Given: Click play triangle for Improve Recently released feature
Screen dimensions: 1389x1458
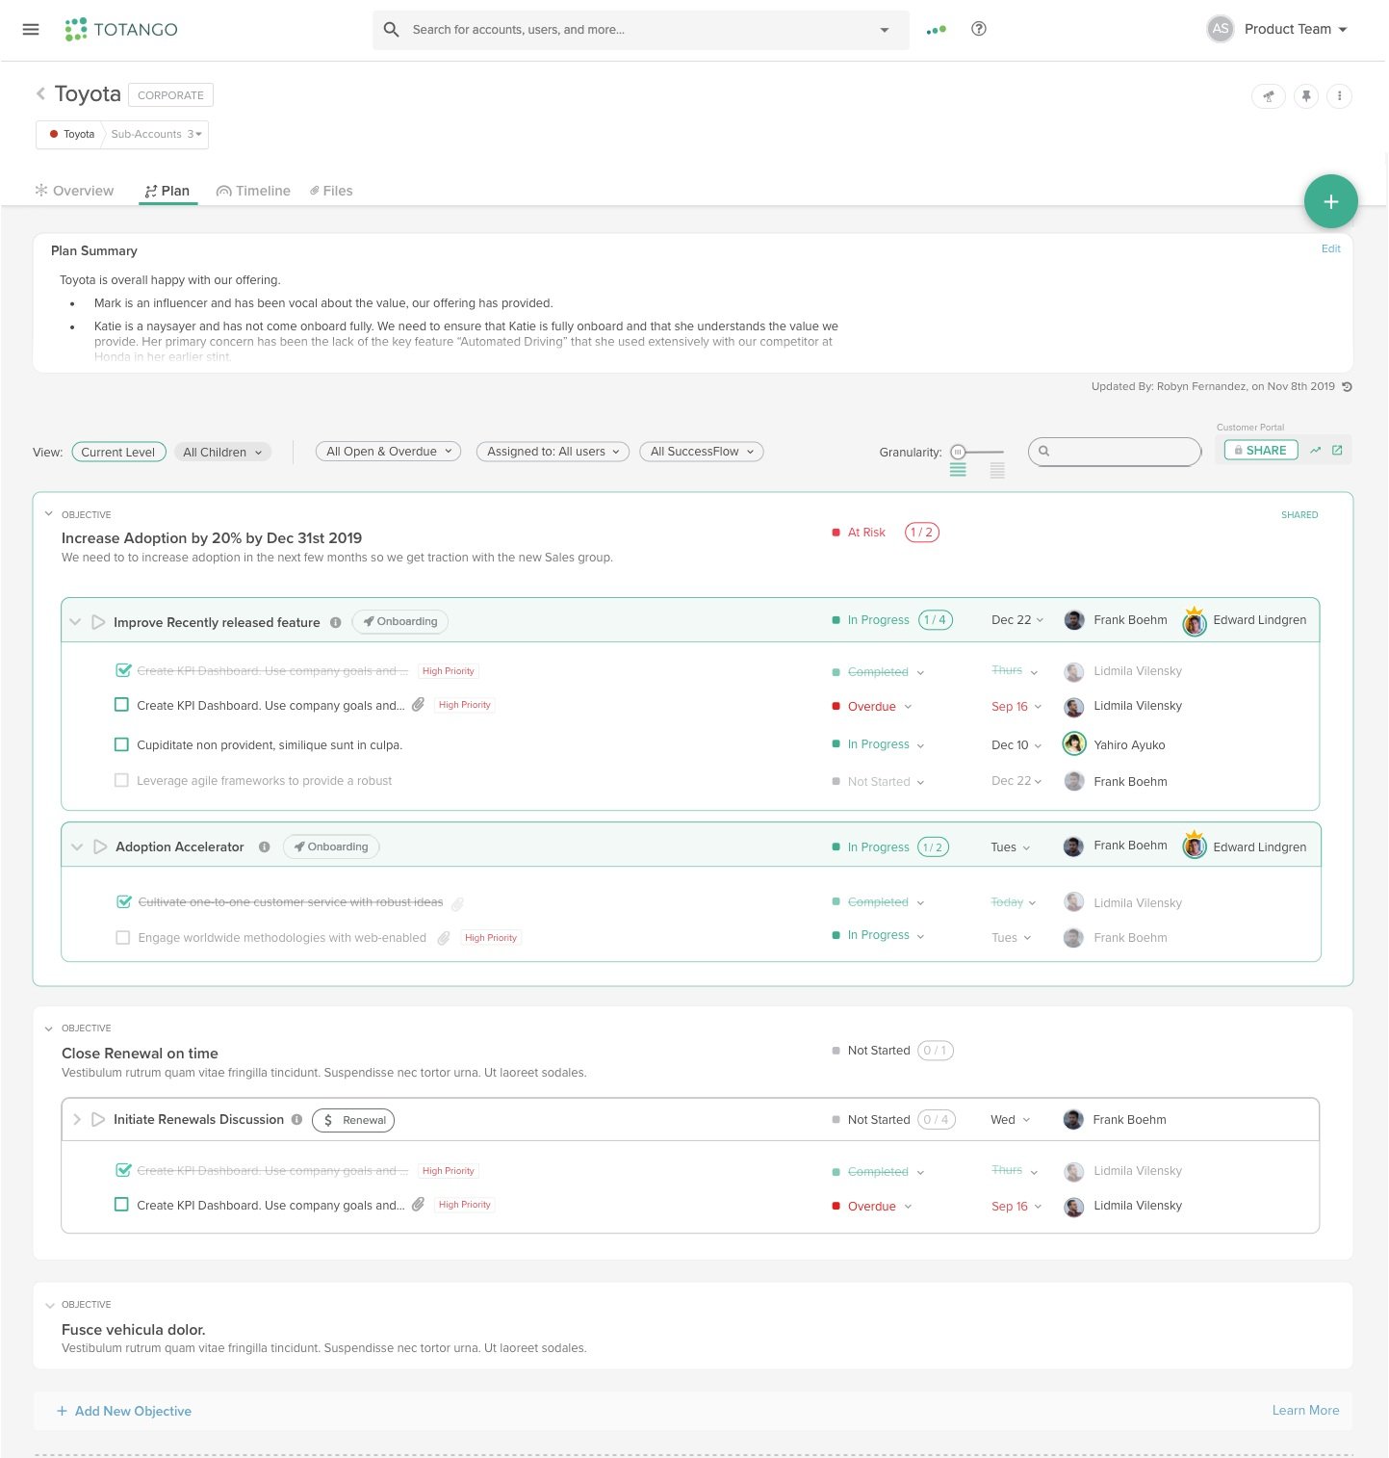Looking at the screenshot, I should coord(98,622).
